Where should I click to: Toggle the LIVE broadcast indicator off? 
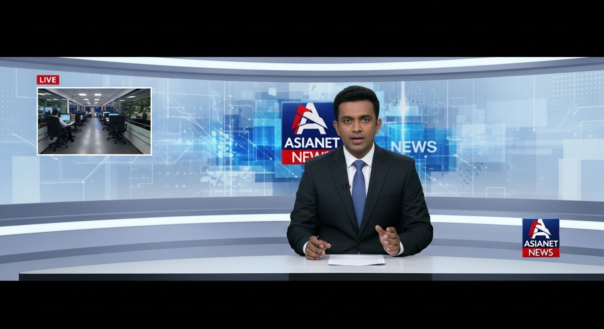[48, 80]
